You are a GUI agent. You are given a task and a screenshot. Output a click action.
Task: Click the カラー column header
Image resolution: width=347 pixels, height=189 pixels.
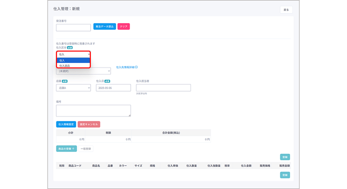[x=123, y=166]
